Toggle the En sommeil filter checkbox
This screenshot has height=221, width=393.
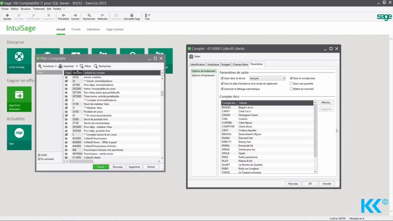point(39,159)
